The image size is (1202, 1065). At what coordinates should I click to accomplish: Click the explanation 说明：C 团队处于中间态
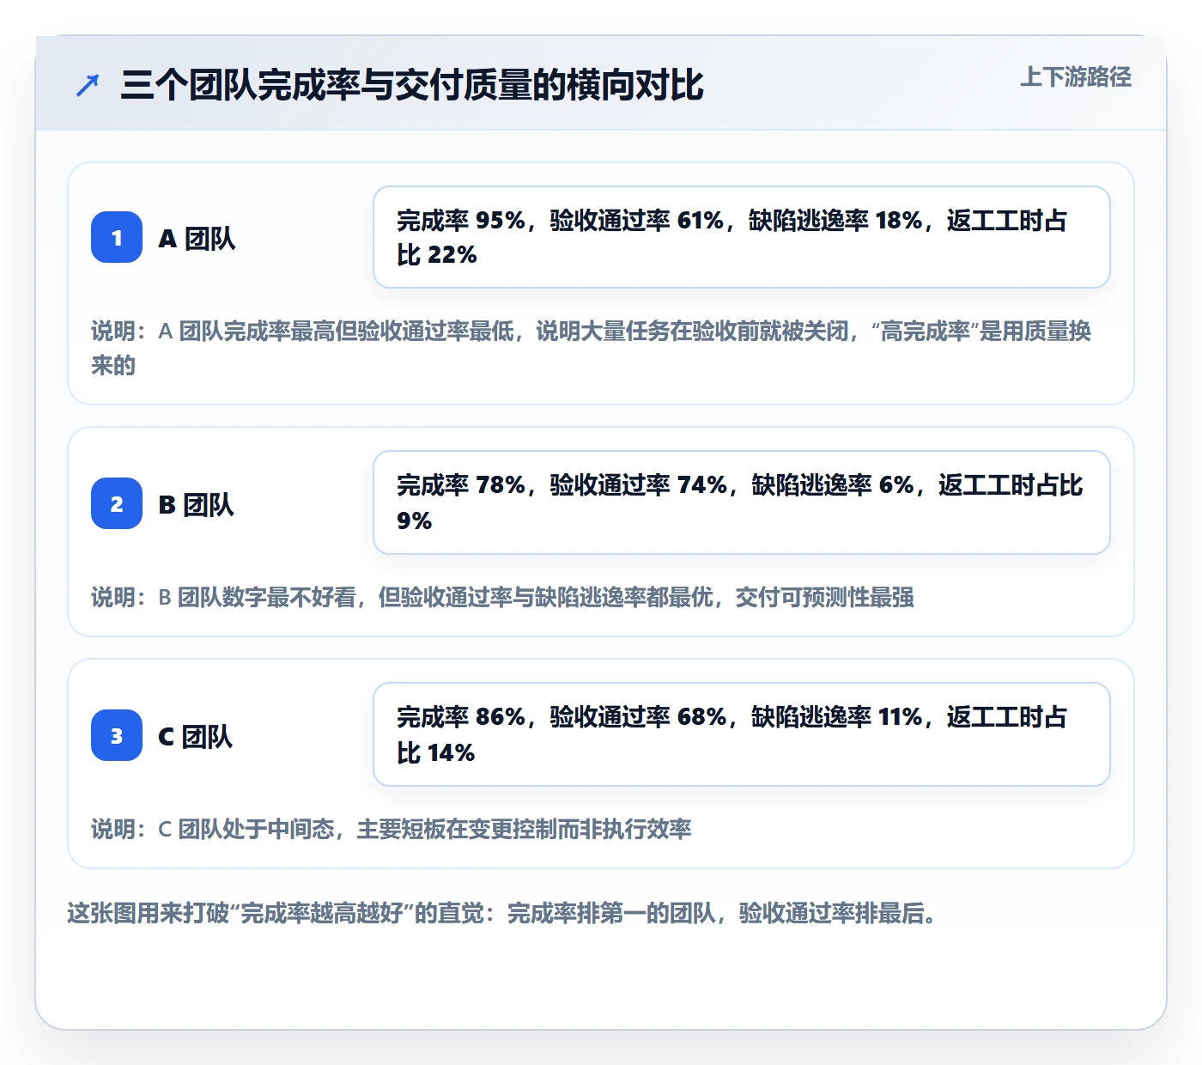[392, 829]
